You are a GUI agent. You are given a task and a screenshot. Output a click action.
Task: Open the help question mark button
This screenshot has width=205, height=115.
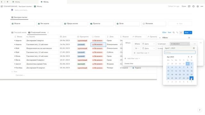pyautogui.click(x=200, y=110)
